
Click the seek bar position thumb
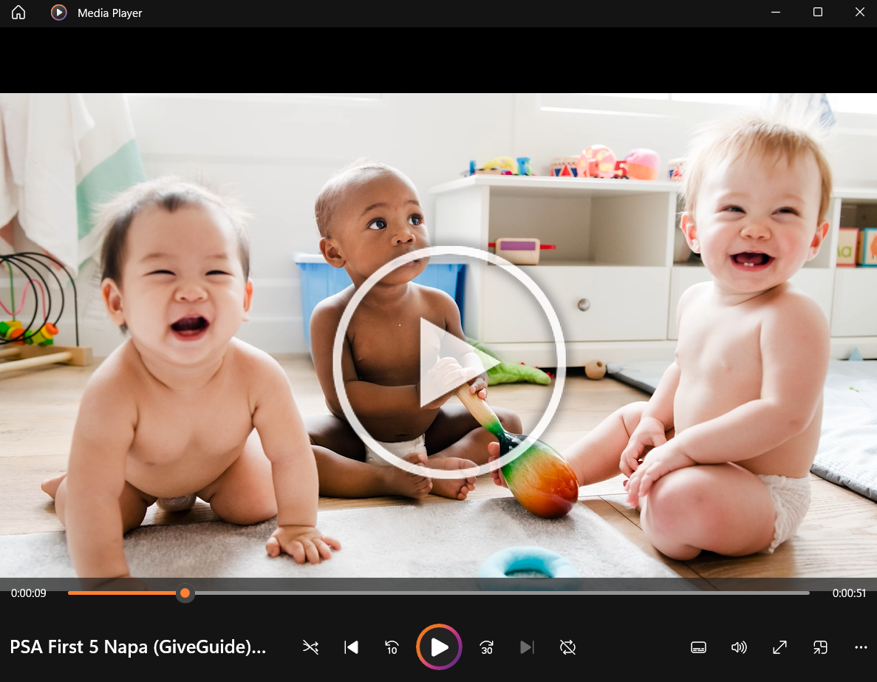pos(185,593)
